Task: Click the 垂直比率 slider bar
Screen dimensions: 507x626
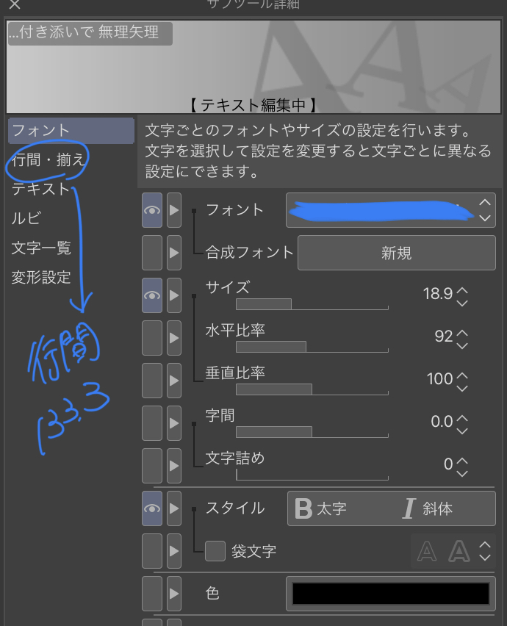Action: pos(312,389)
